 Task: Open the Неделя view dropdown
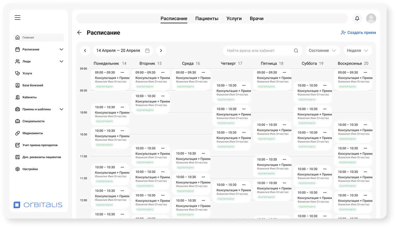358,50
